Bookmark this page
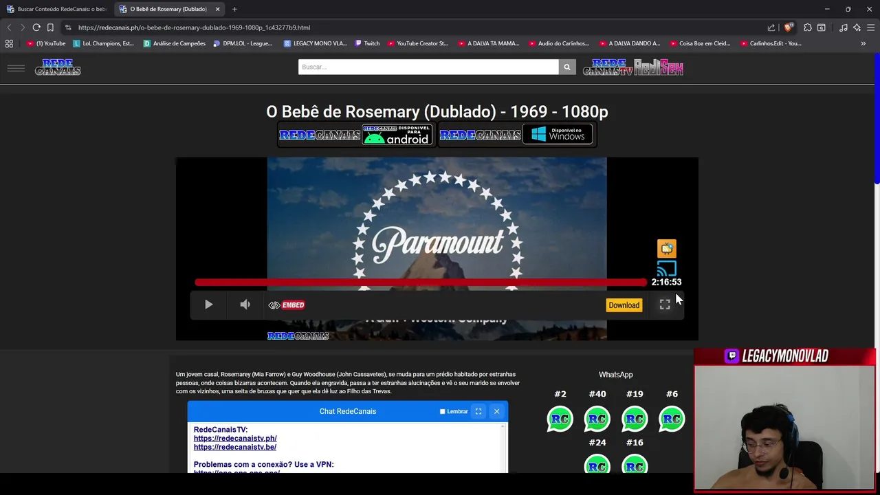Image resolution: width=880 pixels, height=495 pixels. [50, 27]
